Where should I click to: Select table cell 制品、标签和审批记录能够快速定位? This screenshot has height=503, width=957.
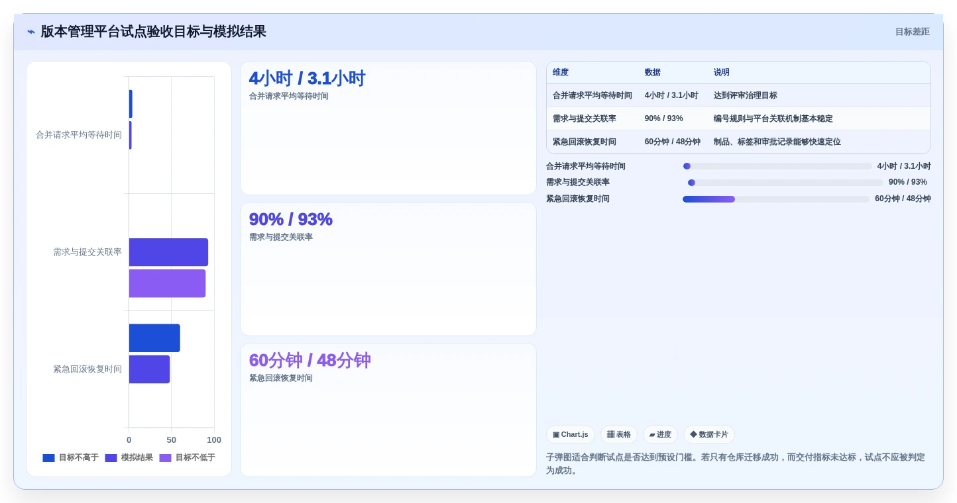777,142
